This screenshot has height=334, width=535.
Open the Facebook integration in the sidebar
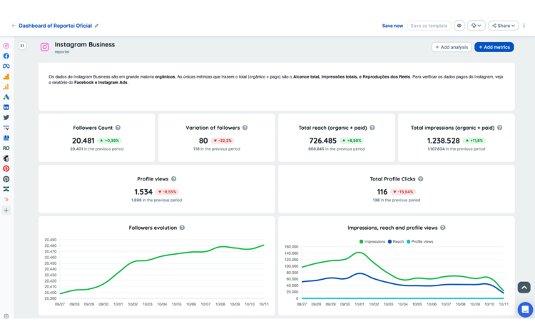pos(6,56)
